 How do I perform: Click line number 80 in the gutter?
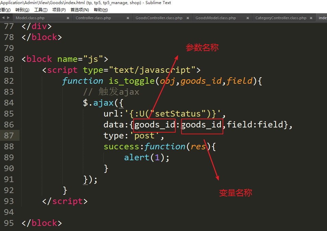[x=9, y=59]
